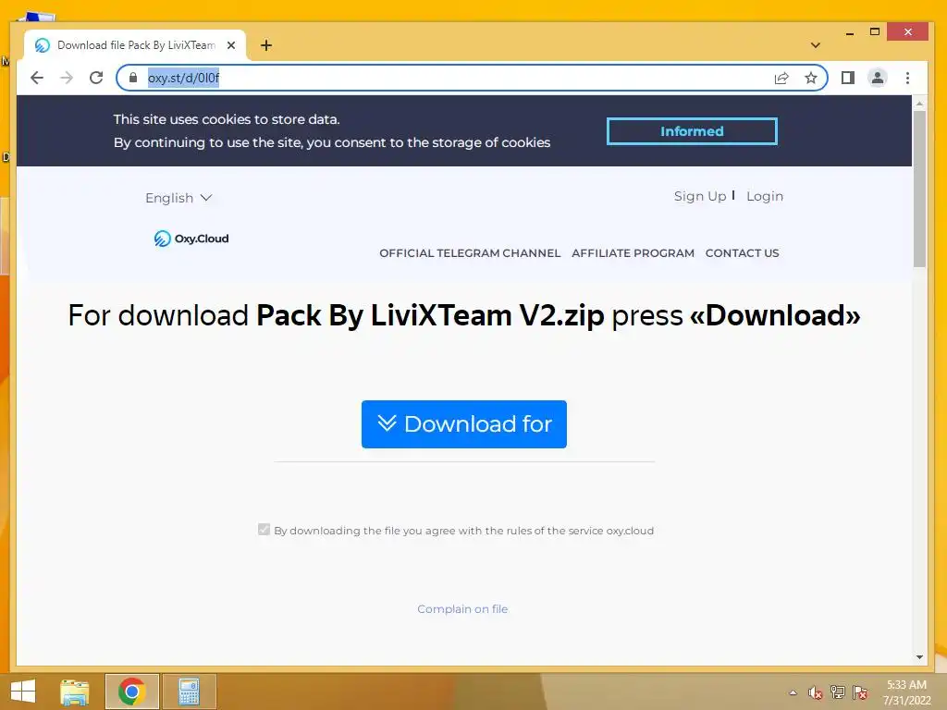The width and height of the screenshot is (947, 710).
Task: Open the tab search chevron in title bar
Action: point(816,45)
